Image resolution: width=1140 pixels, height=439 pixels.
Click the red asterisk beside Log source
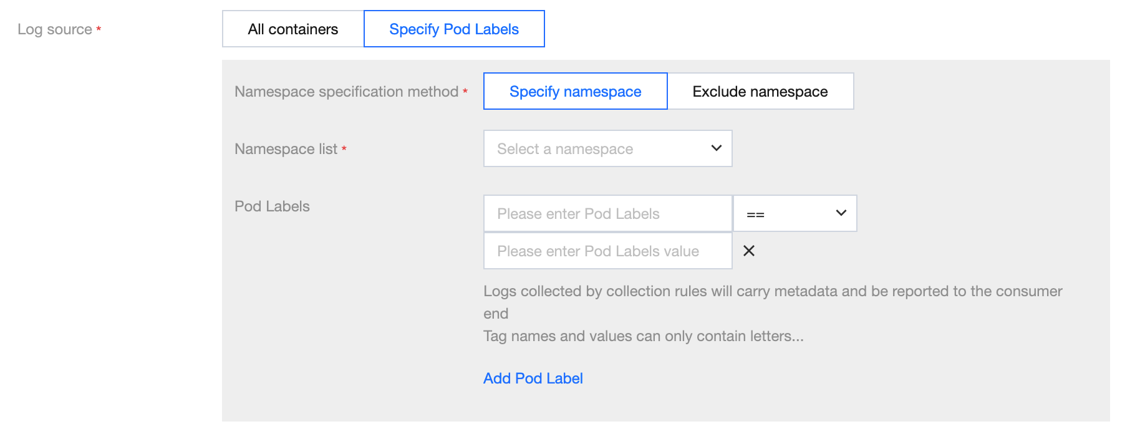pyautogui.click(x=99, y=29)
